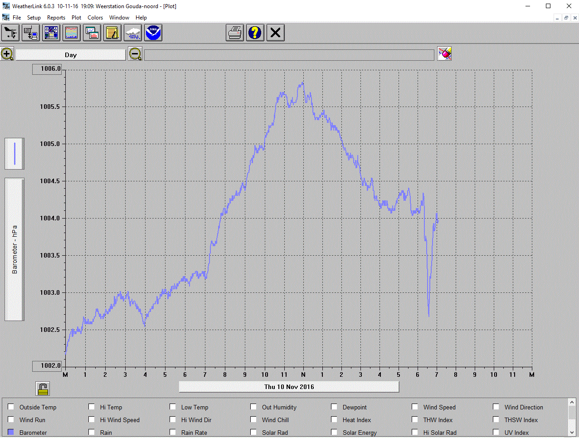Image resolution: width=579 pixels, height=438 pixels.
Task: Check the Out Humidity option
Action: (253, 407)
